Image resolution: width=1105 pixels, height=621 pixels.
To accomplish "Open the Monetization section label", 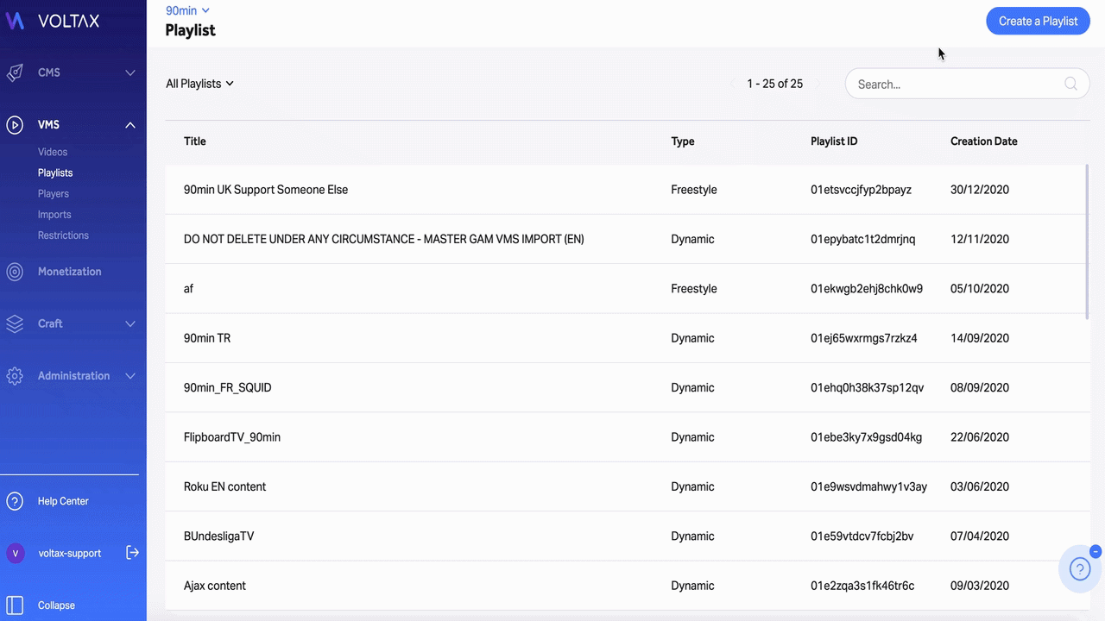I will coord(70,272).
